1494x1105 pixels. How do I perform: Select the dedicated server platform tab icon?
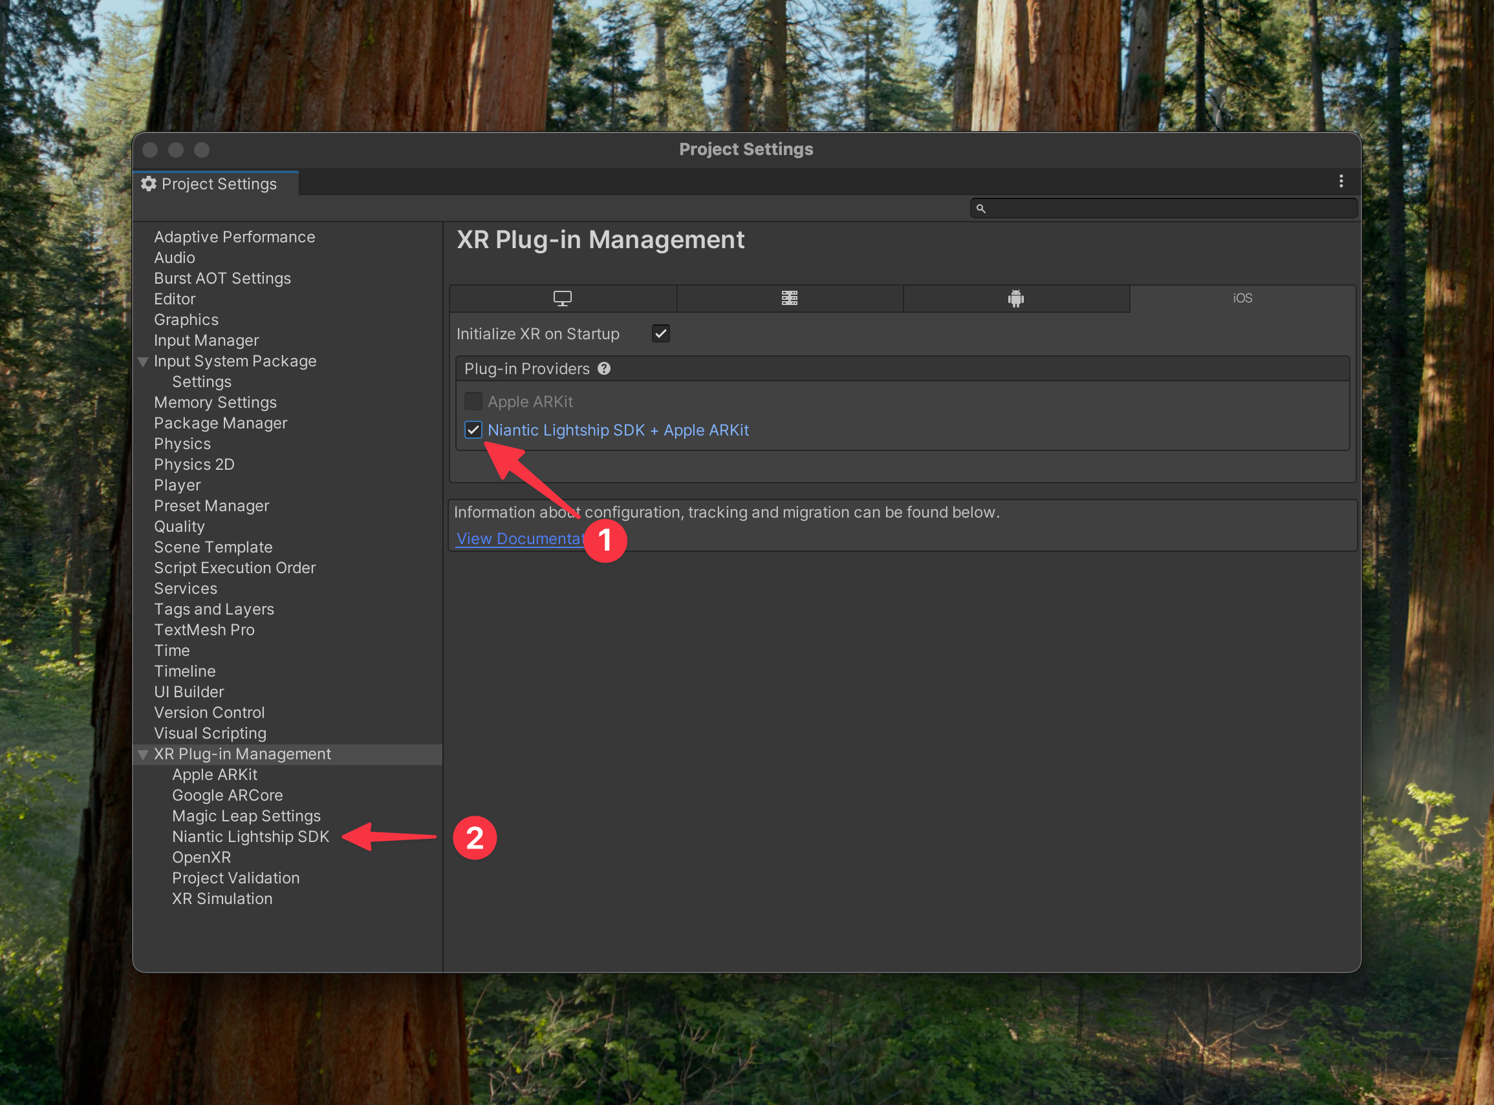789,299
